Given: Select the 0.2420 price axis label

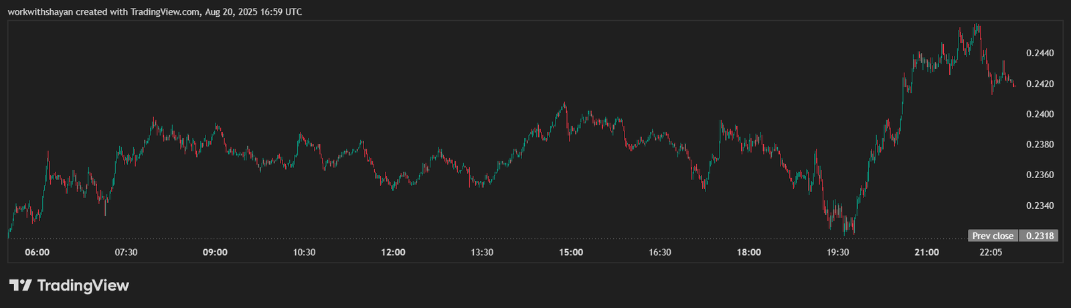Looking at the screenshot, I should point(1040,84).
